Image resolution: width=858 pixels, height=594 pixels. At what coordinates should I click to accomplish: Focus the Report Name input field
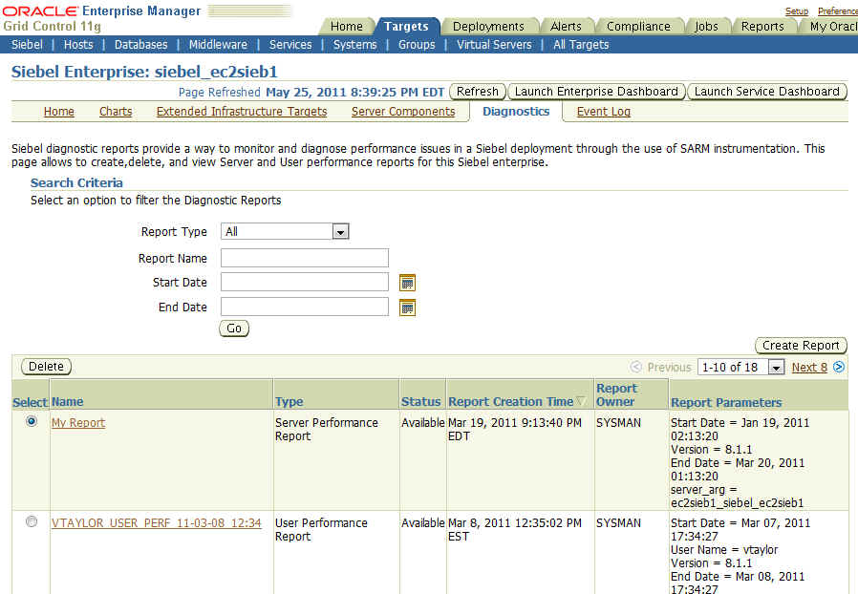point(304,258)
